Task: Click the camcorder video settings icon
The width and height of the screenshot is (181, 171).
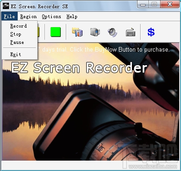Action: [x=95, y=32]
